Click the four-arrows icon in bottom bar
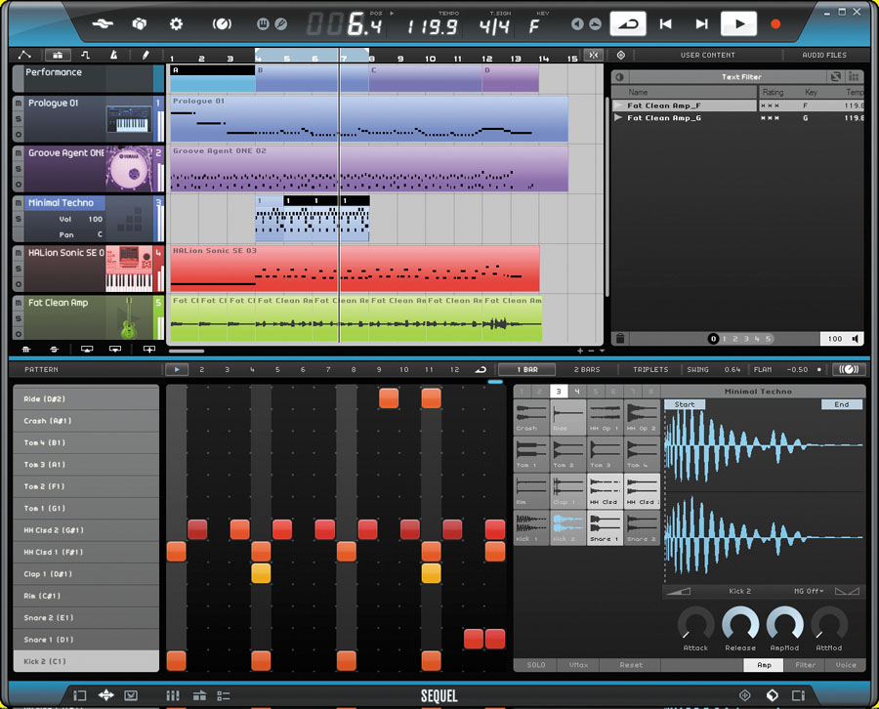The width and height of the screenshot is (879, 709). coord(105,695)
